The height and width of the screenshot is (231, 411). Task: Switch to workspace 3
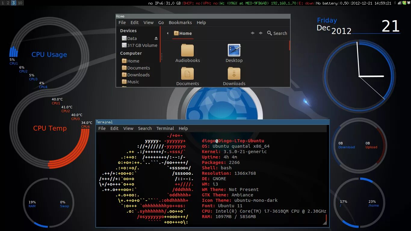coord(14,3)
